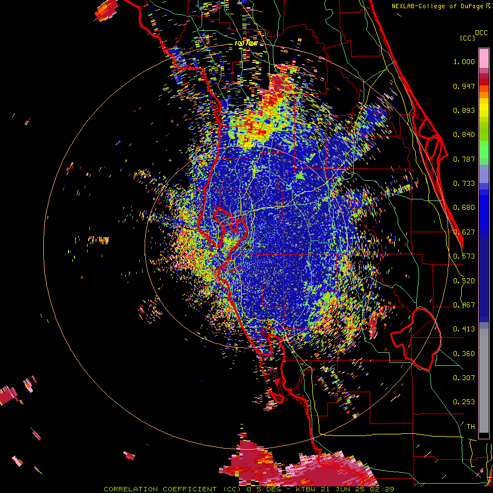
Task: Select the 0.307 legend value
Action: click(x=464, y=378)
